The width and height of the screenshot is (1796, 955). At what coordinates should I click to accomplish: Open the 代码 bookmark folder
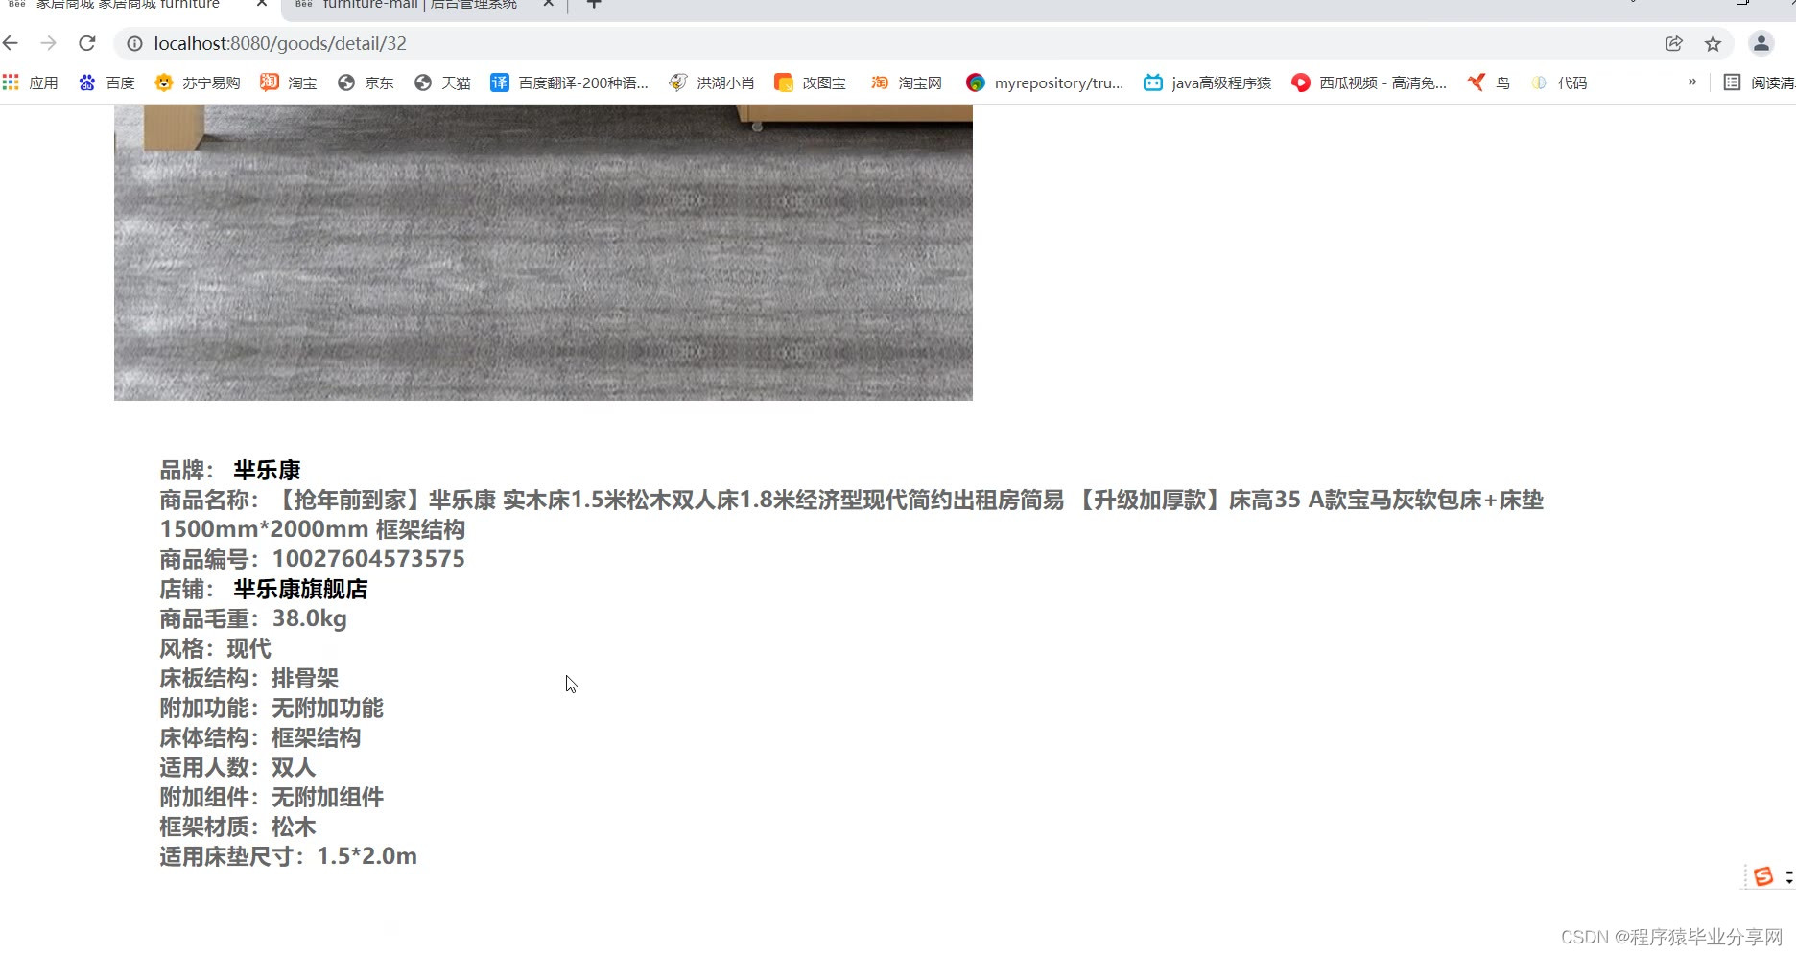(x=1559, y=82)
